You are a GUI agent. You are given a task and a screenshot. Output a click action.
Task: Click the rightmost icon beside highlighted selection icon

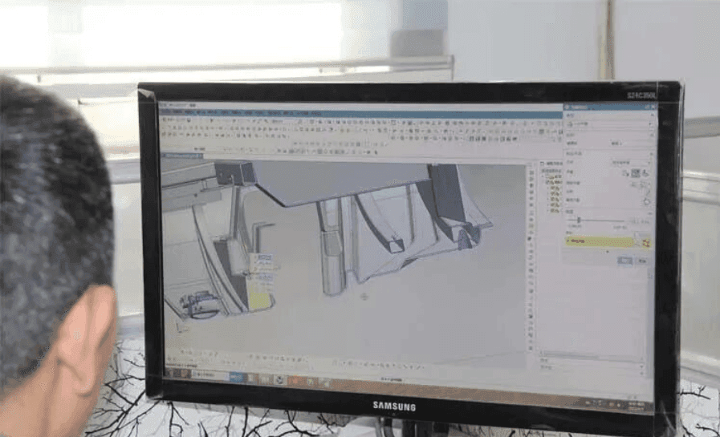pos(645,173)
